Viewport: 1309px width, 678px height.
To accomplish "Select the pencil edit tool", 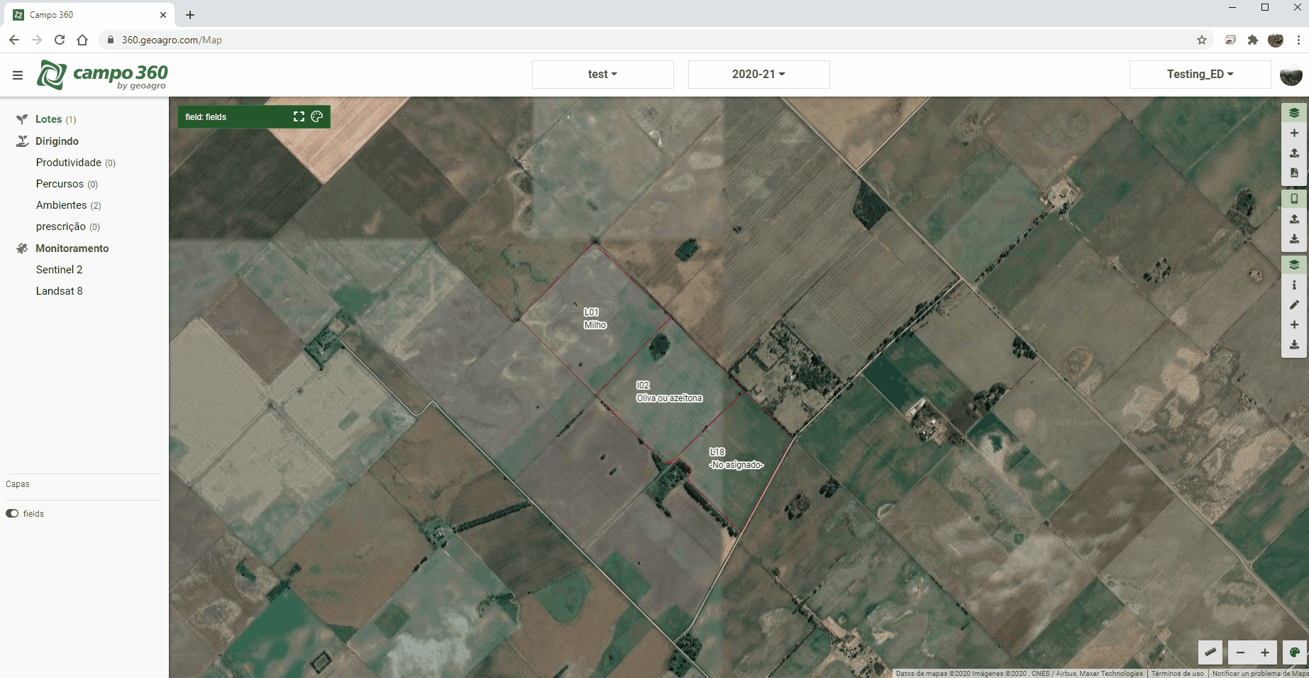I will coord(1294,305).
